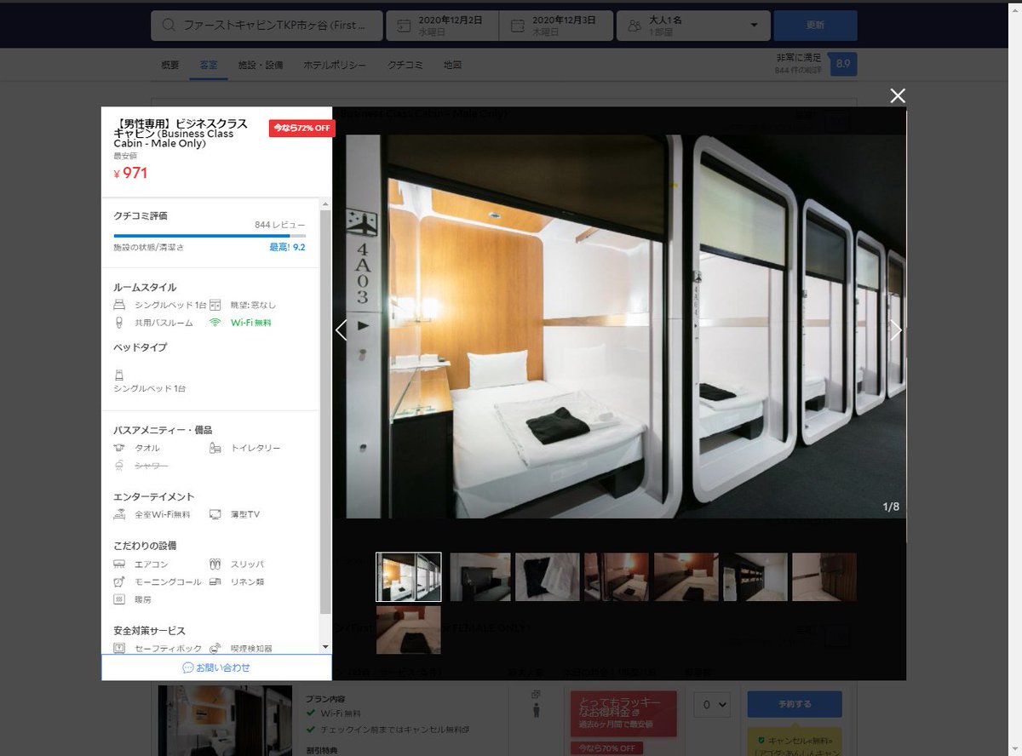Viewport: 1022px width, 756px height.
Task: Click the 最高! 9.2 rating text
Action: tap(288, 247)
